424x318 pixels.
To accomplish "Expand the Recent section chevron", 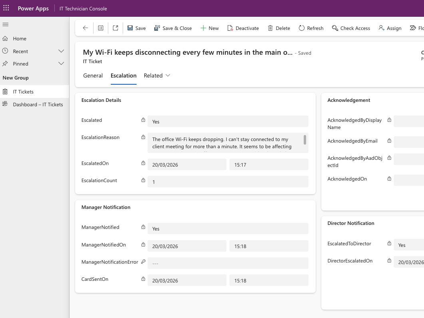I will point(61,51).
